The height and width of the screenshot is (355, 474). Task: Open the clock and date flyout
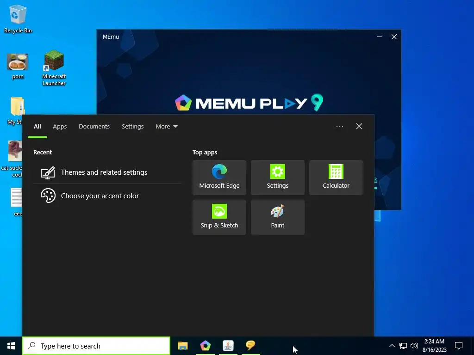[434, 346]
